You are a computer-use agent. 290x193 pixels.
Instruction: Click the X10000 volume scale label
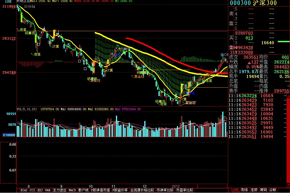pos(9,135)
